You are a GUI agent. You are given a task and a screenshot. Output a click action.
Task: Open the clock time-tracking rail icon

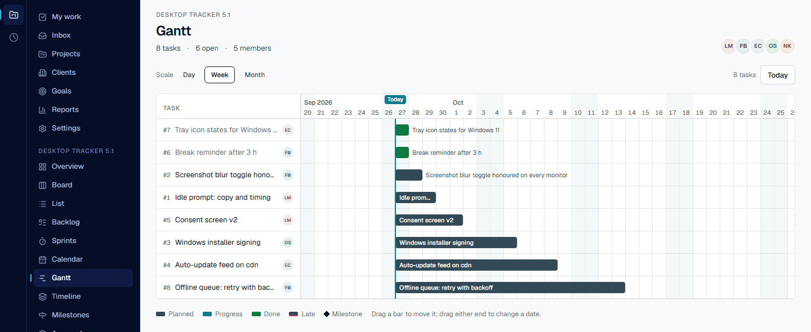14,38
